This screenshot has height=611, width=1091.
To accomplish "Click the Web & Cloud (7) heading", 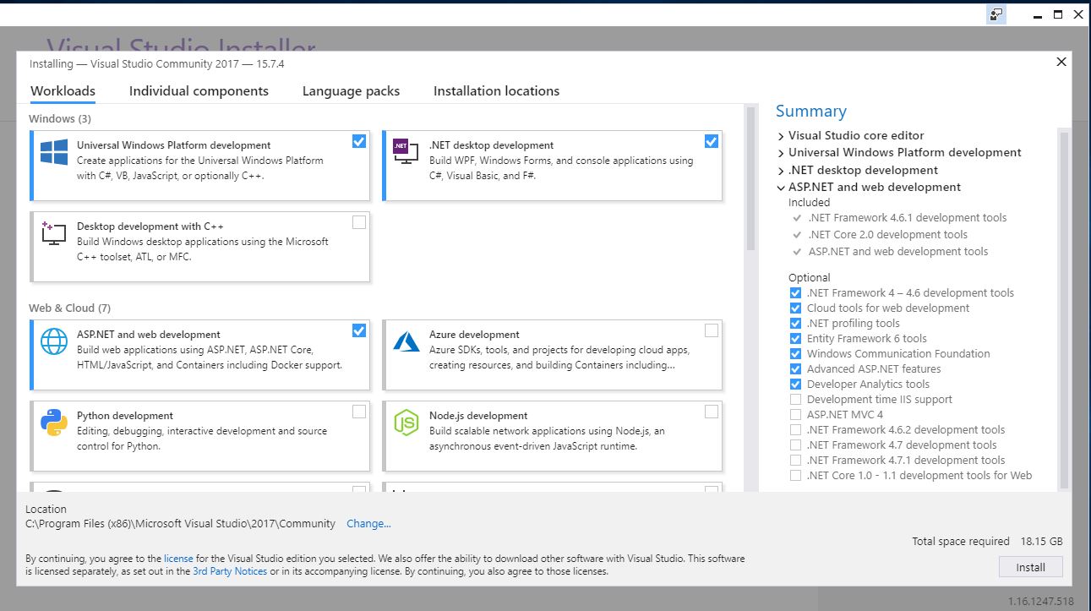I will pos(69,308).
